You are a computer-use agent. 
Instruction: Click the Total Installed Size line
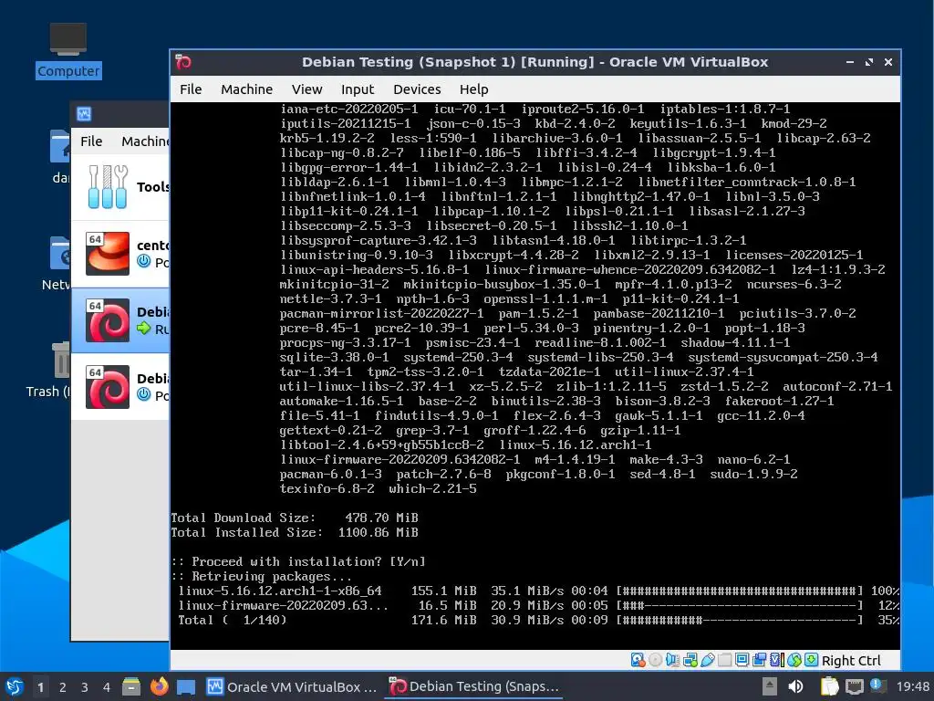[295, 532]
